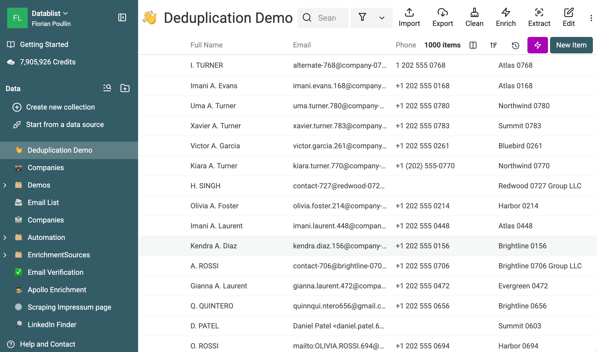The height and width of the screenshot is (352, 597).
Task: Expand the Demos folder
Action: click(x=5, y=185)
